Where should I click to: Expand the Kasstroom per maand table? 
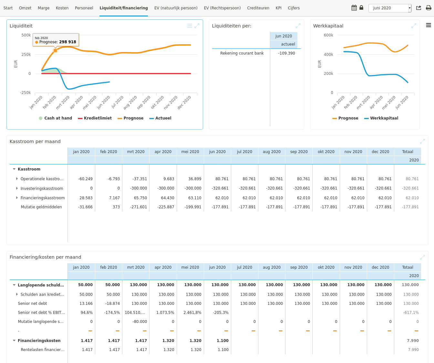[x=422, y=141]
